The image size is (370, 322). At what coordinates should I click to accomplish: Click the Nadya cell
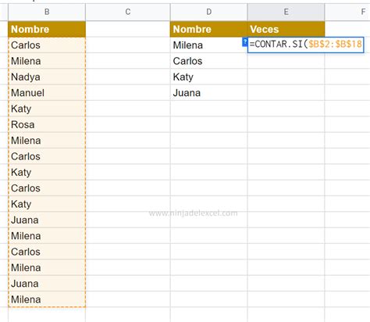[47, 77]
